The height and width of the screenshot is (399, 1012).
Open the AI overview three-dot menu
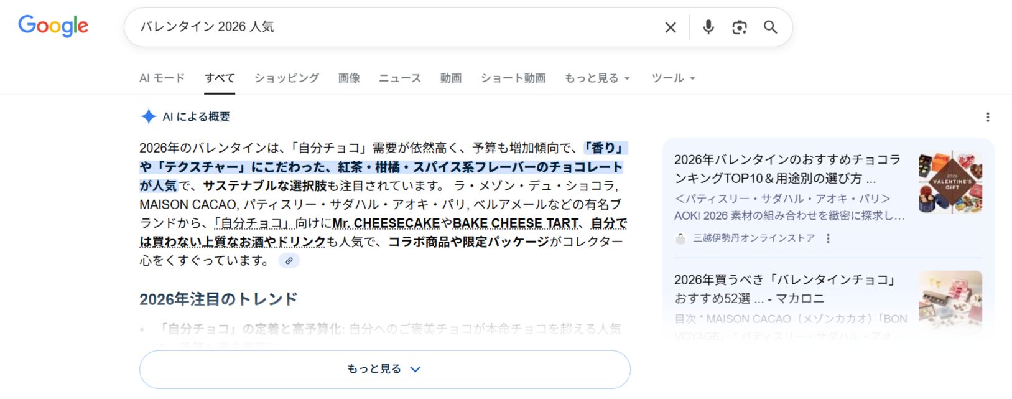(988, 117)
